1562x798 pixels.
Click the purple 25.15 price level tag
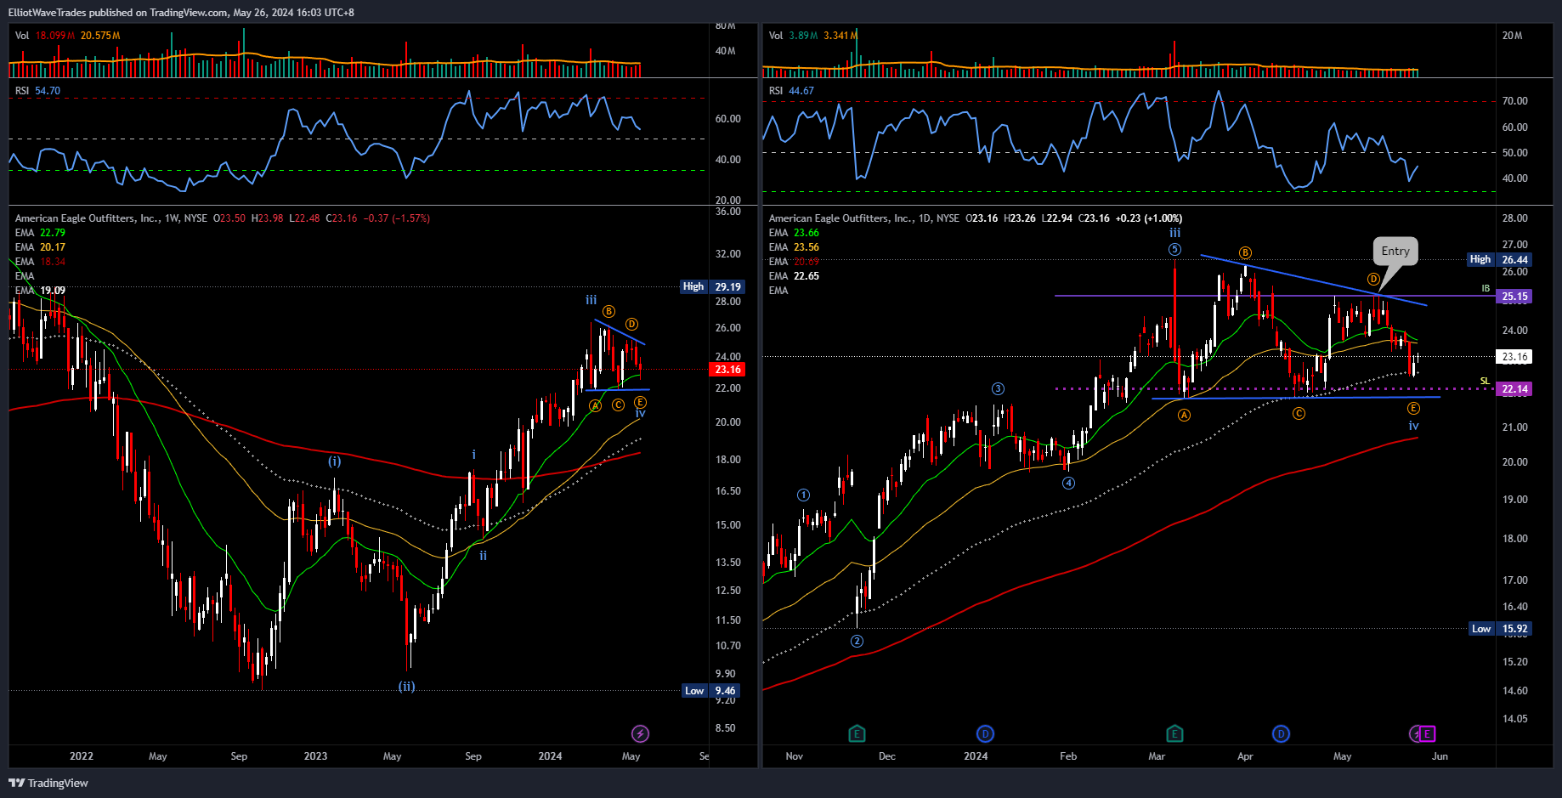pyautogui.click(x=1514, y=297)
